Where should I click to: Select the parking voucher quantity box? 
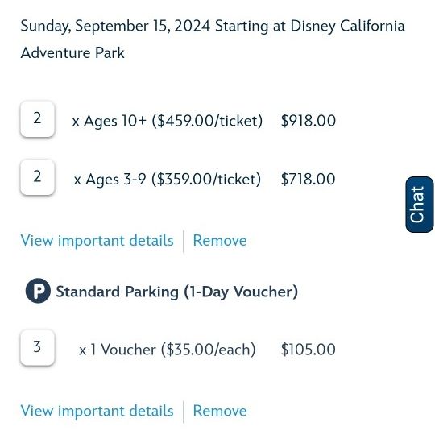[x=37, y=348]
